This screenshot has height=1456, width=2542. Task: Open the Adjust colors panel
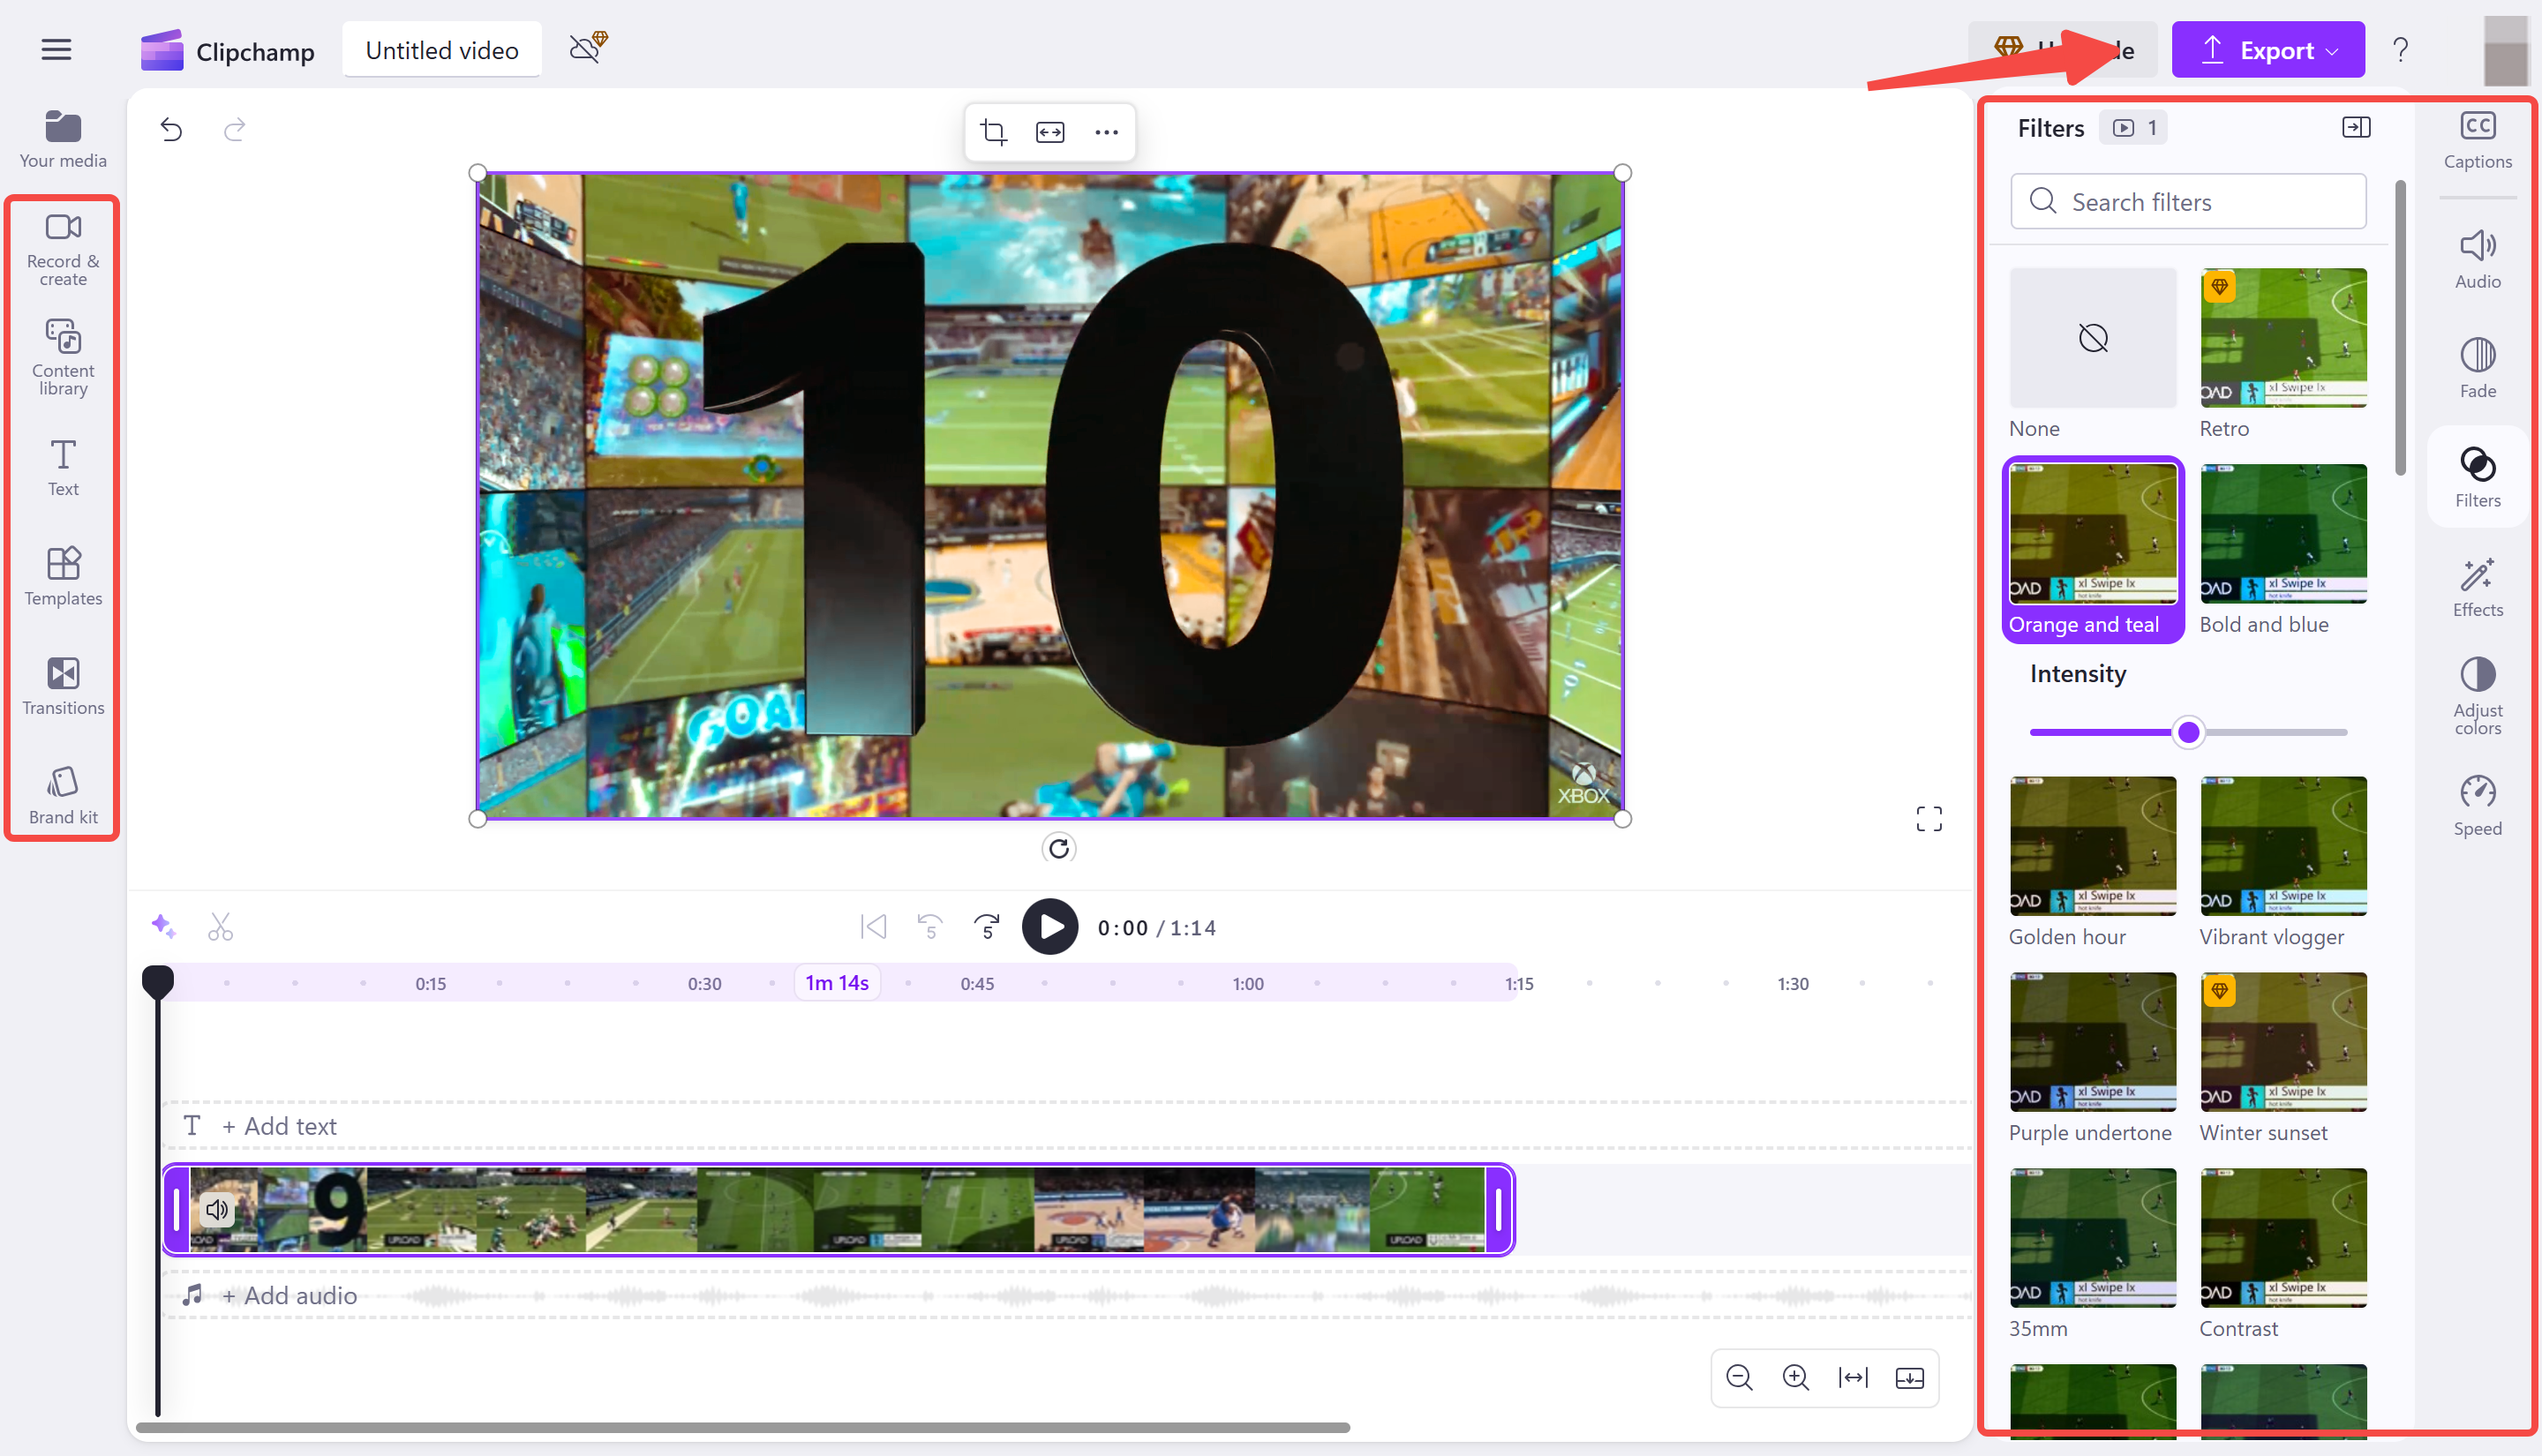point(2478,697)
